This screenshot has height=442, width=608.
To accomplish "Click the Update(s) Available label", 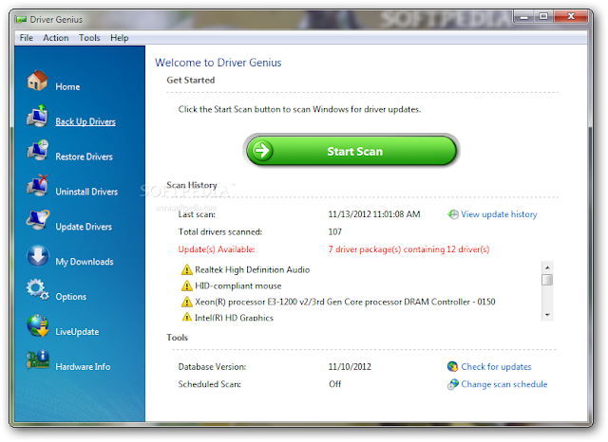I will pyautogui.click(x=217, y=249).
